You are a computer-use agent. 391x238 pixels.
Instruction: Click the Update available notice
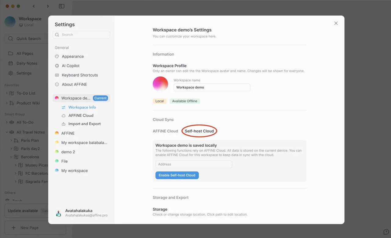click(26, 211)
